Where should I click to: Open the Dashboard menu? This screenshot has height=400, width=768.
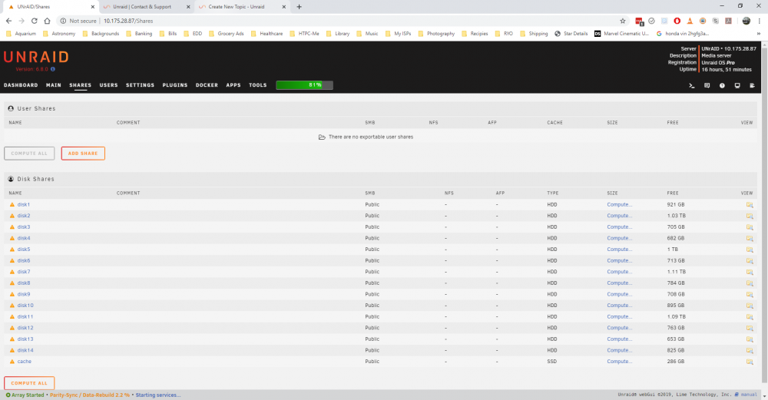coord(21,85)
